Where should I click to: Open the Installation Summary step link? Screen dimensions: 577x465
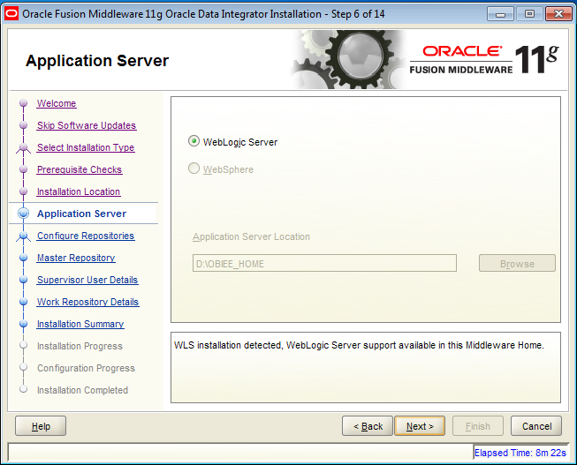tap(80, 324)
